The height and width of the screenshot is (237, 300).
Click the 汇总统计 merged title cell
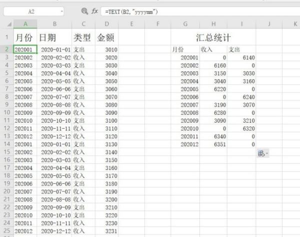tap(213, 38)
